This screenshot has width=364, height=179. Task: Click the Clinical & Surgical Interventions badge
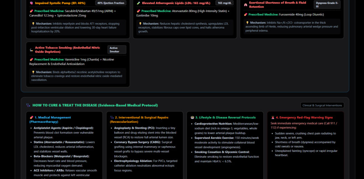(322, 105)
